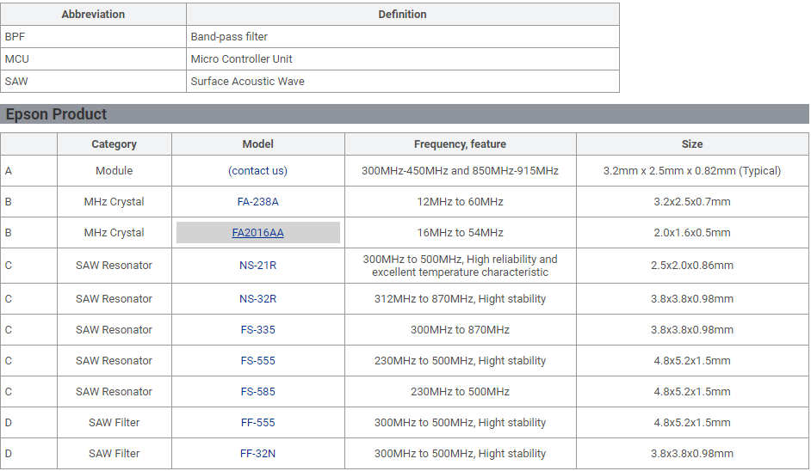811x471 pixels.
Task: Select the size cell in the FF-32N row
Action: click(692, 454)
